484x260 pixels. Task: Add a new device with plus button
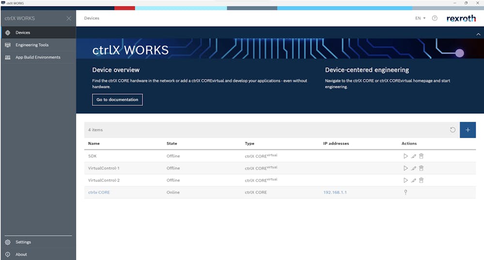(468, 130)
